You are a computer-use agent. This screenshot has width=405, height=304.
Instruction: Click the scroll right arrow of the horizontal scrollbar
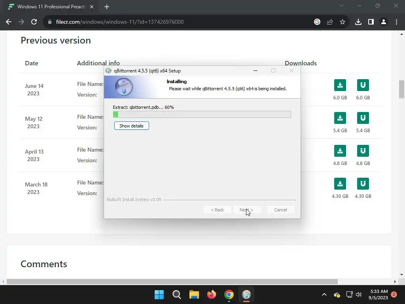point(395,281)
